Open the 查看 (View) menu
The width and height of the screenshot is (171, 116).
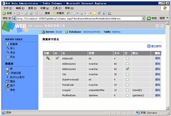pos(32,8)
